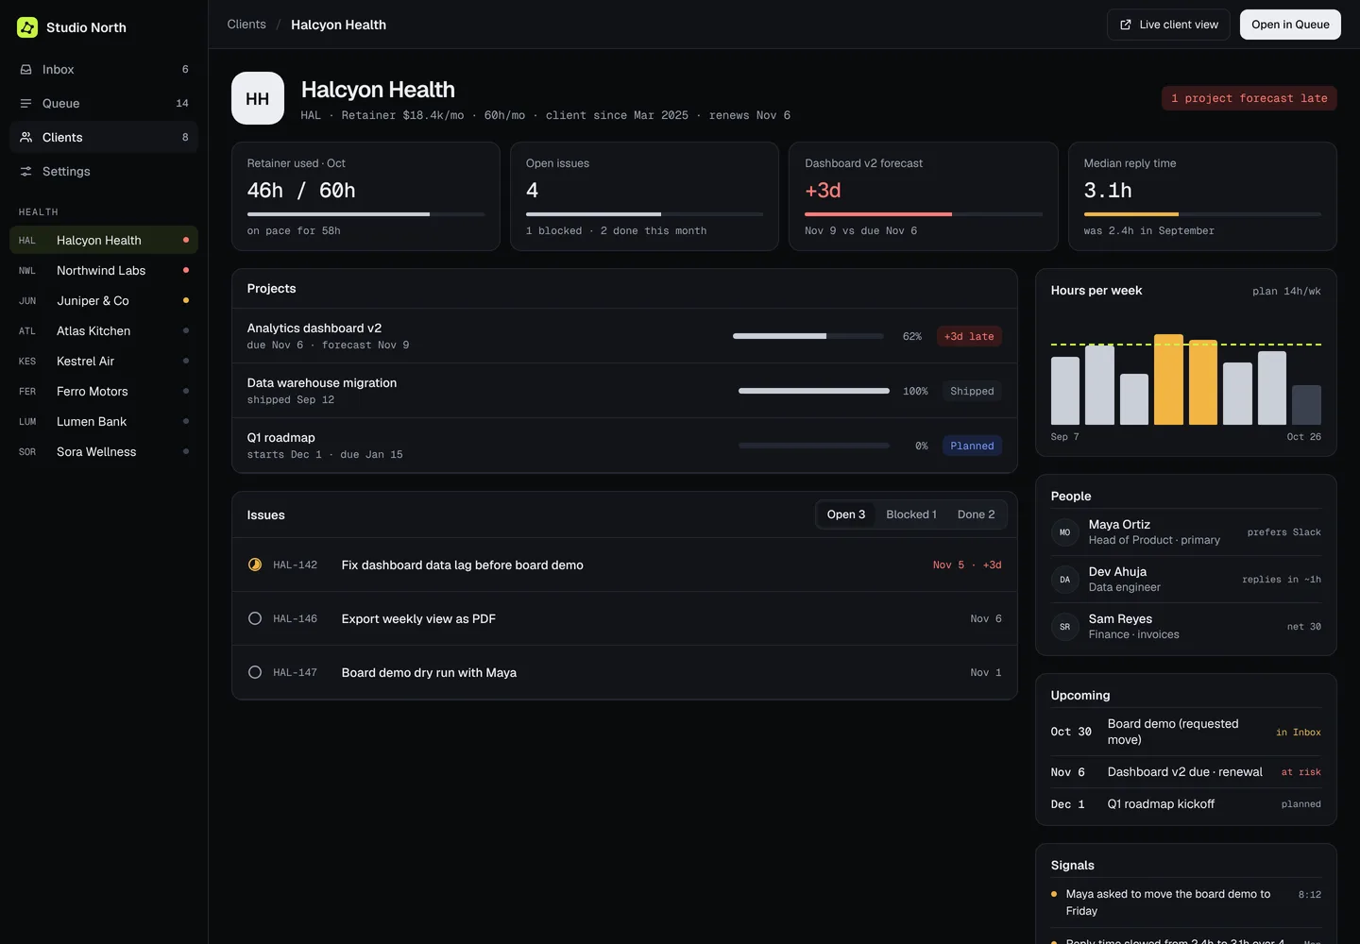
Task: Select Ferro Motors client
Action: [104, 392]
